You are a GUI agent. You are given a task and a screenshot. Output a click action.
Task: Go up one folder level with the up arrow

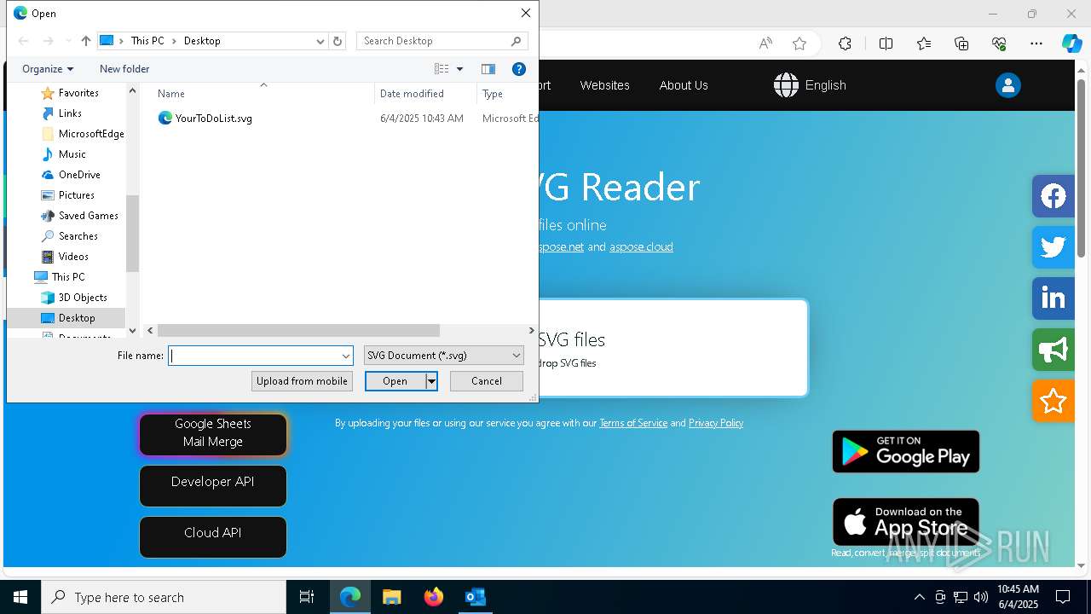point(86,41)
